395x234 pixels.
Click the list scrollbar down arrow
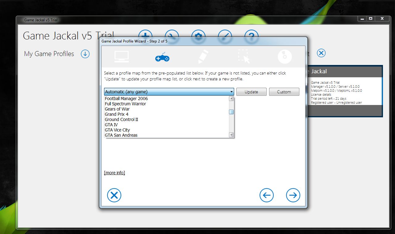click(x=231, y=135)
